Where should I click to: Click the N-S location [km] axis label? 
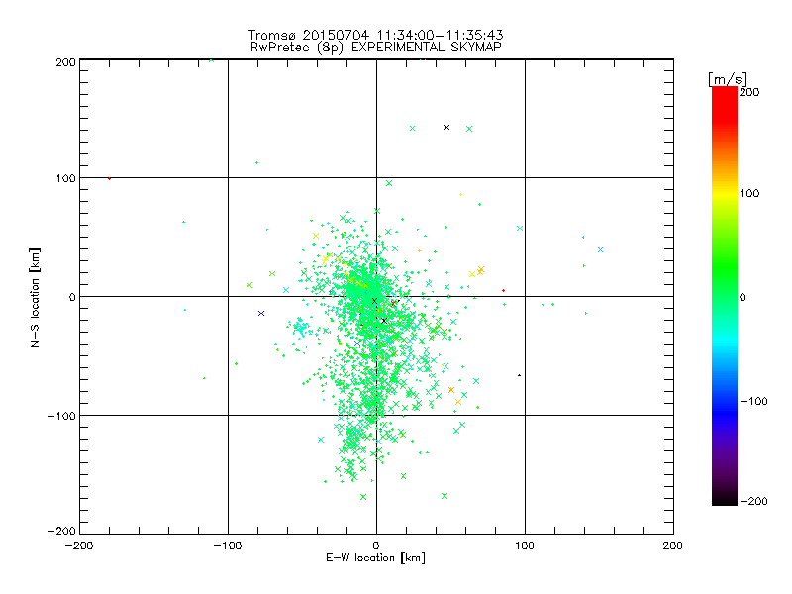[x=35, y=297]
